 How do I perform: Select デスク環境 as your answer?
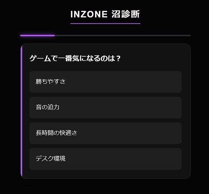click(51, 159)
